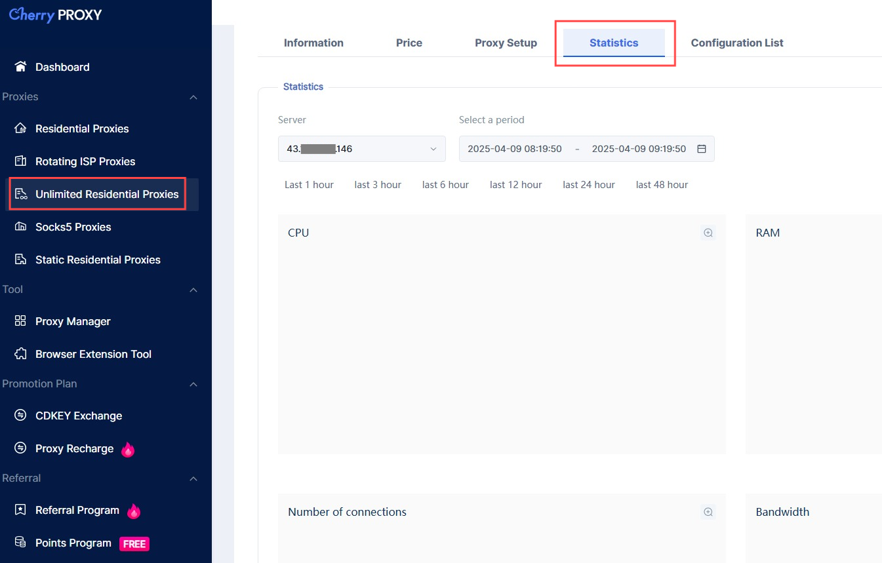Click the Dashboard home icon
Image resolution: width=882 pixels, height=563 pixels.
click(x=20, y=67)
